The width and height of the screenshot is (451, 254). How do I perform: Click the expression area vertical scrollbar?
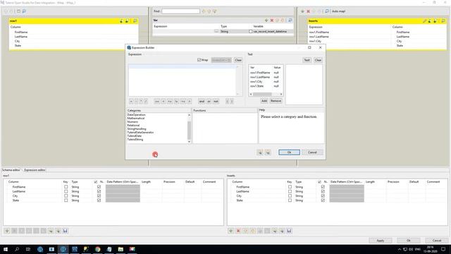(237, 80)
